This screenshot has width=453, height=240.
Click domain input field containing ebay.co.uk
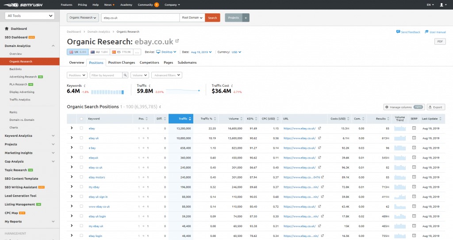140,18
